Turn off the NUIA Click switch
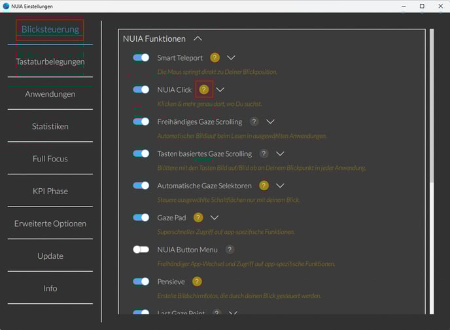The width and height of the screenshot is (450, 330). (x=141, y=90)
